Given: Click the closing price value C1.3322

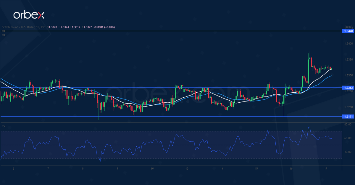Looking at the screenshot, I should pos(86,27).
